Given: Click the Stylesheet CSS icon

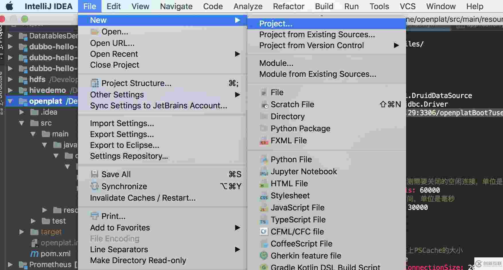Looking at the screenshot, I should tap(264, 196).
